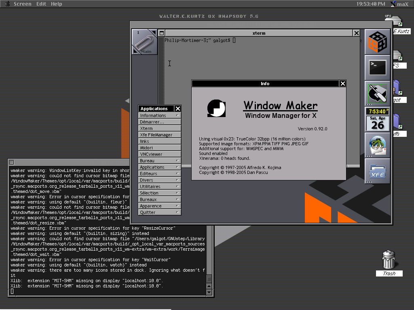This screenshot has width=414, height=310.
Task: Open the Trash on the desktop
Action: (389, 260)
